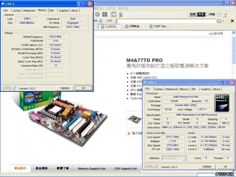Open SPD tab in lower CPU-Z window
The image size is (236, 177).
tap(194, 89)
